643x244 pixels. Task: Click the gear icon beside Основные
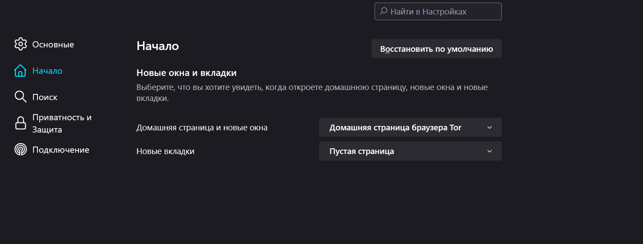(21, 44)
